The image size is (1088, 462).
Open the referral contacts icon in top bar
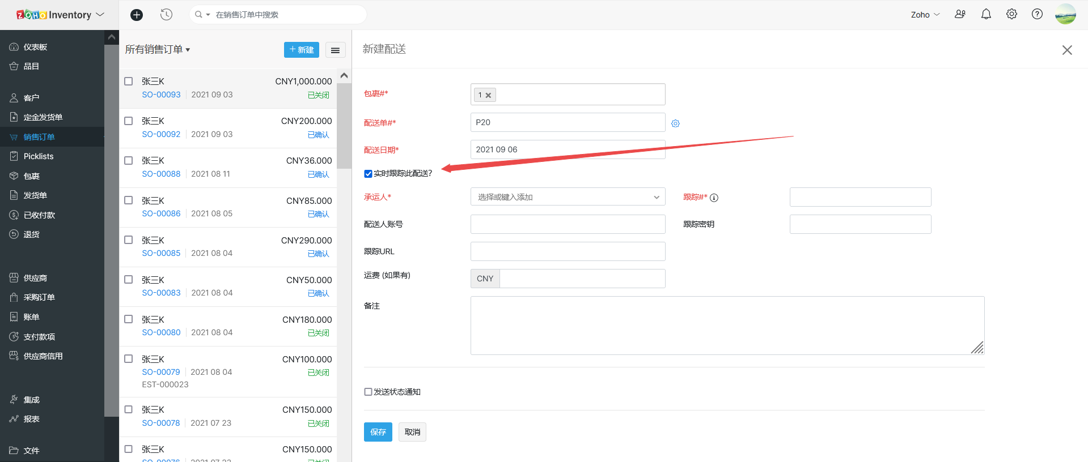(960, 14)
